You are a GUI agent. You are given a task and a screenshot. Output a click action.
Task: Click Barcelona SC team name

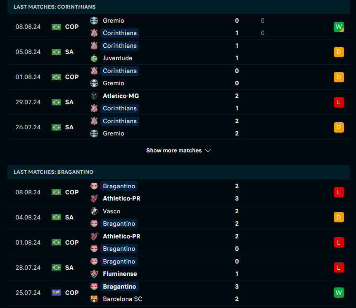point(122,299)
